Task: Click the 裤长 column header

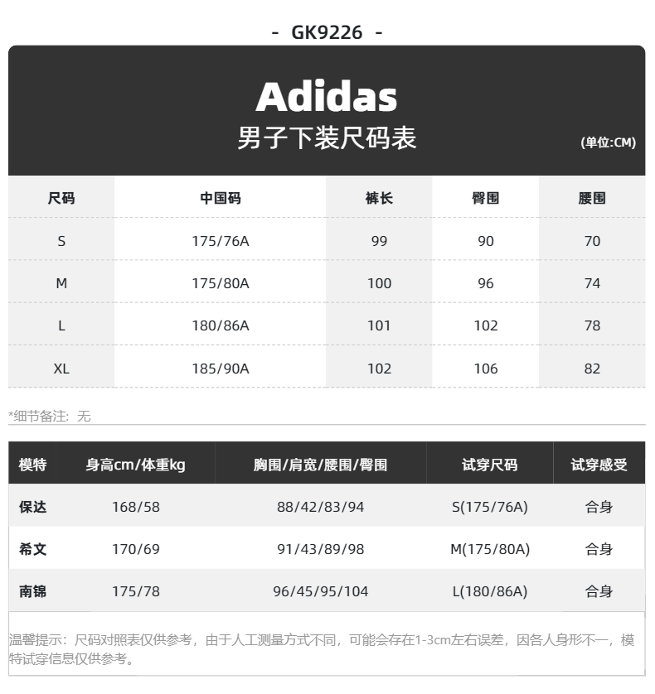Action: (379, 199)
